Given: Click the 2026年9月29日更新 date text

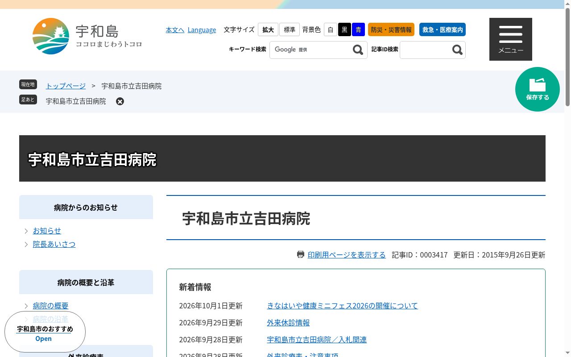Looking at the screenshot, I should click(x=211, y=323).
